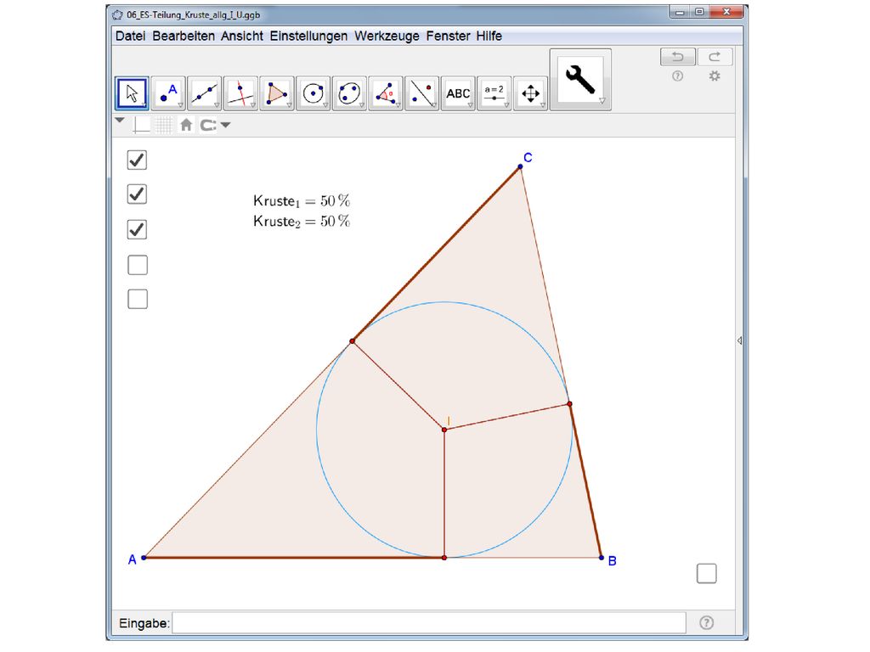Click point C of the triangle
This screenshot has width=870, height=652.
[x=521, y=166]
